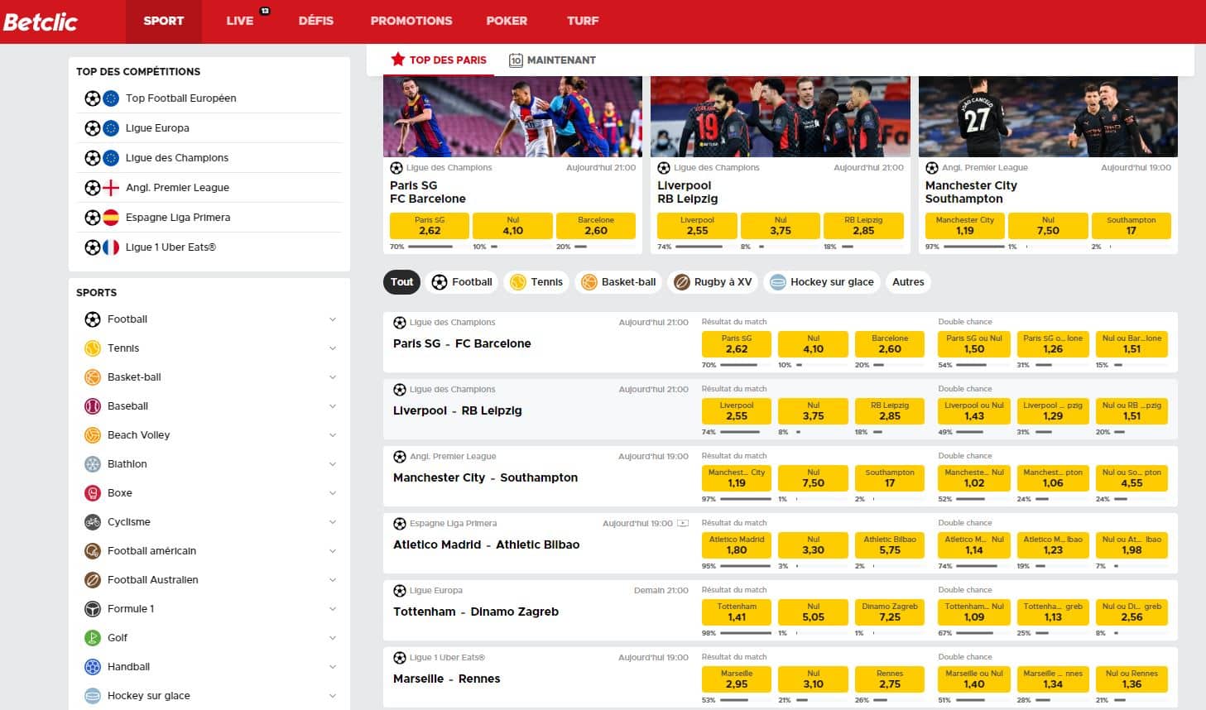Click the Biathlon snowflake icon
The image size is (1206, 710).
pyautogui.click(x=93, y=464)
